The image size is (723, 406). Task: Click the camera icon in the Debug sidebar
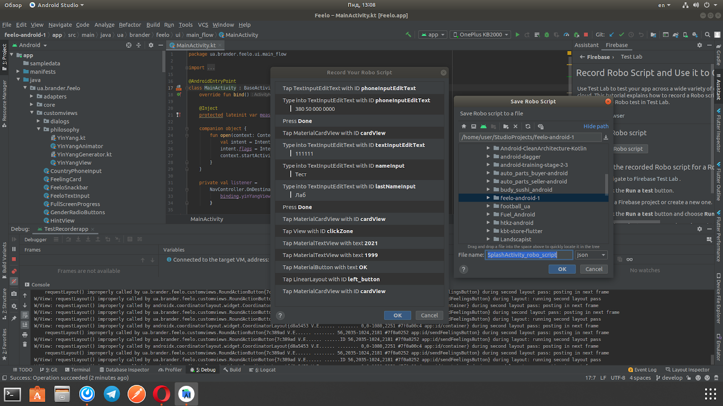click(x=14, y=294)
